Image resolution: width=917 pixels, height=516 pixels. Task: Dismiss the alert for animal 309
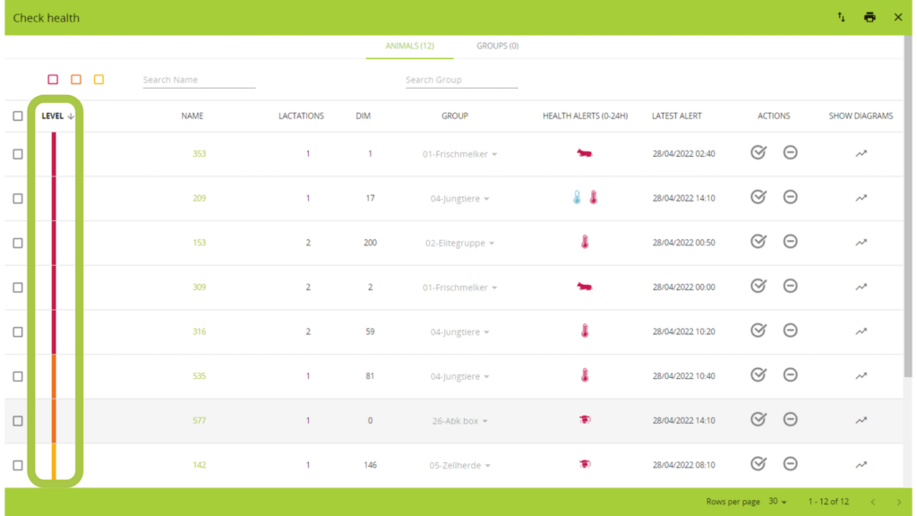[790, 286]
